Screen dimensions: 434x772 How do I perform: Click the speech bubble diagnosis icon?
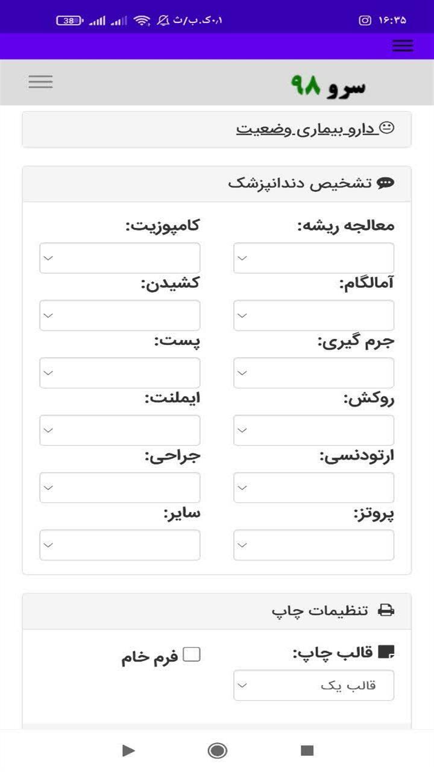[386, 183]
